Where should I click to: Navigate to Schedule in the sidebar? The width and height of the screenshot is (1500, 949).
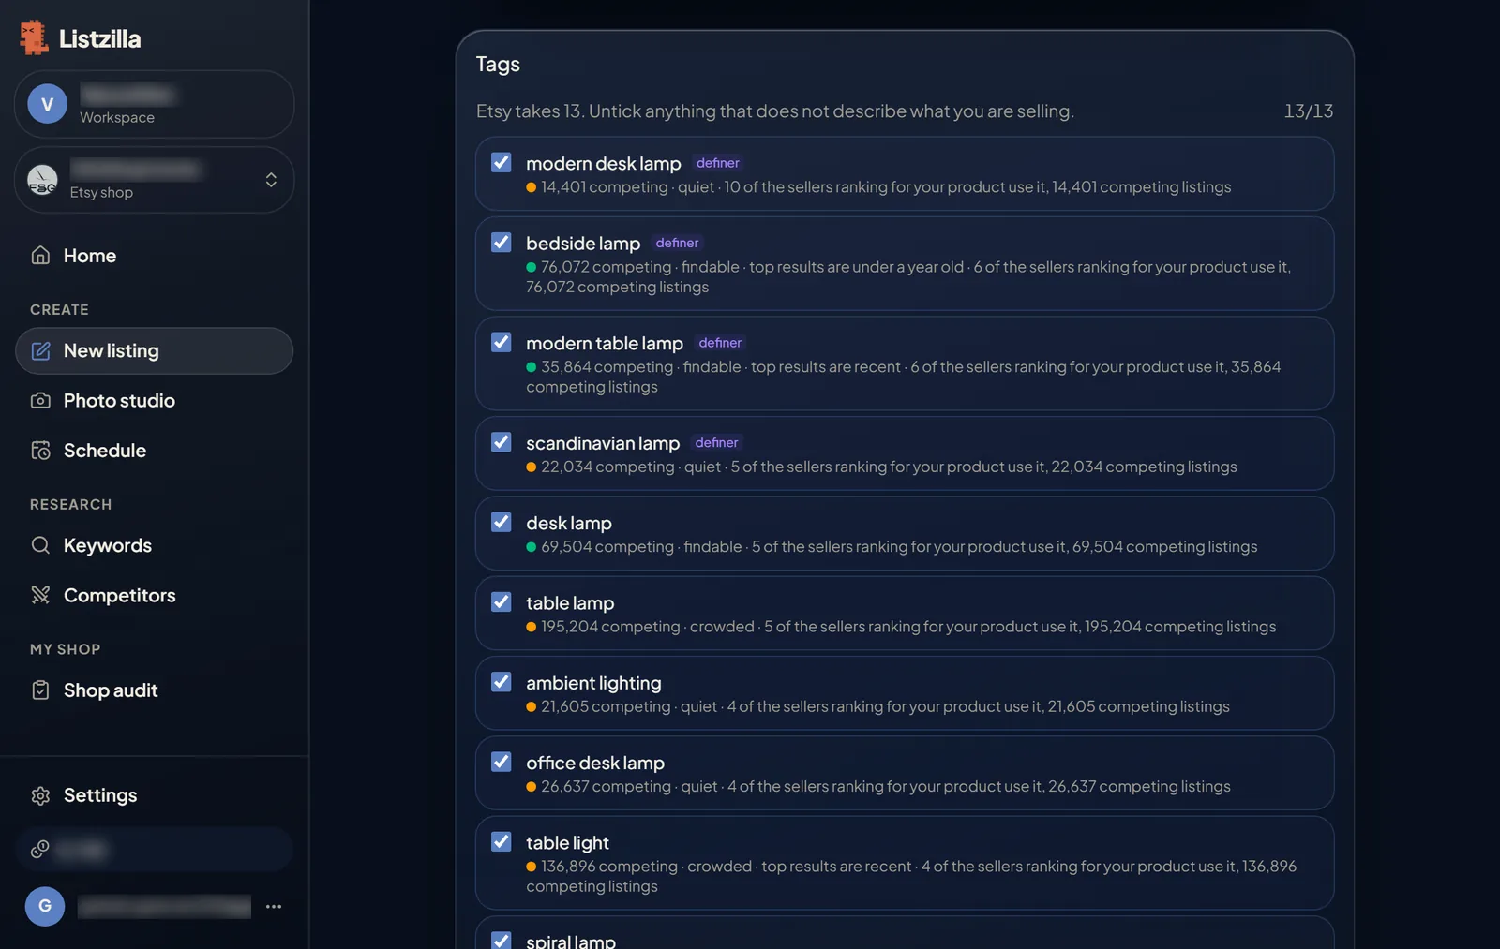pos(154,451)
